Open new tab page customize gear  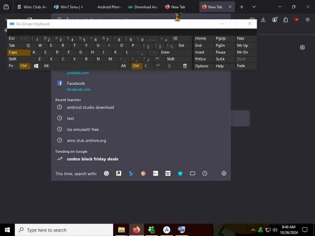302,47
